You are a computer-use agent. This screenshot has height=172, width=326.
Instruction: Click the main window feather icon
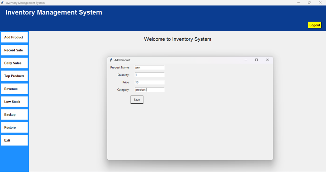2,3
